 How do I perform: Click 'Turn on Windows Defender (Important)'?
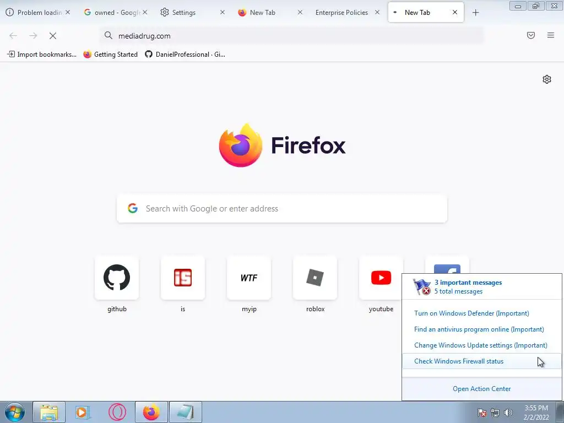click(471, 313)
